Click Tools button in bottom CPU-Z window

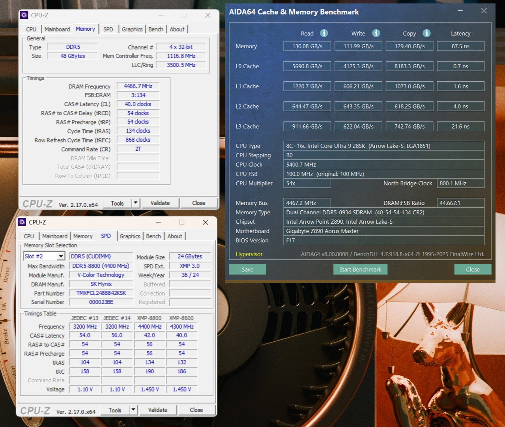click(115, 410)
